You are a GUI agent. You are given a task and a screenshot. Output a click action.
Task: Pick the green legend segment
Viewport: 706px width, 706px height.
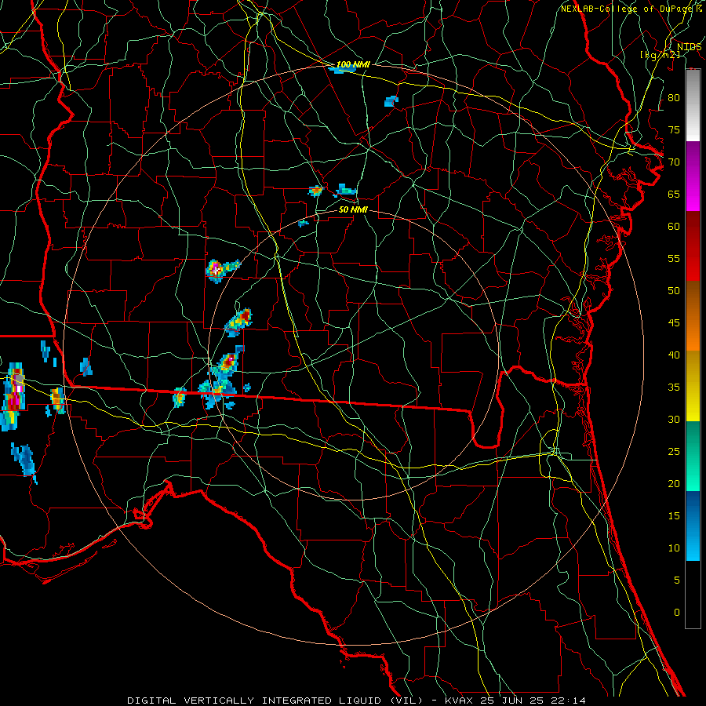(x=693, y=456)
